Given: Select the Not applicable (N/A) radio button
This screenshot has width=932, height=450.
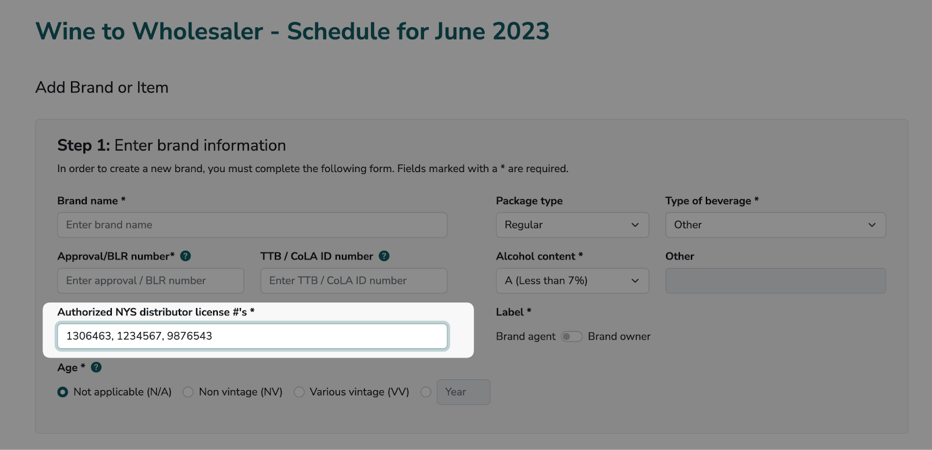Looking at the screenshot, I should (63, 392).
